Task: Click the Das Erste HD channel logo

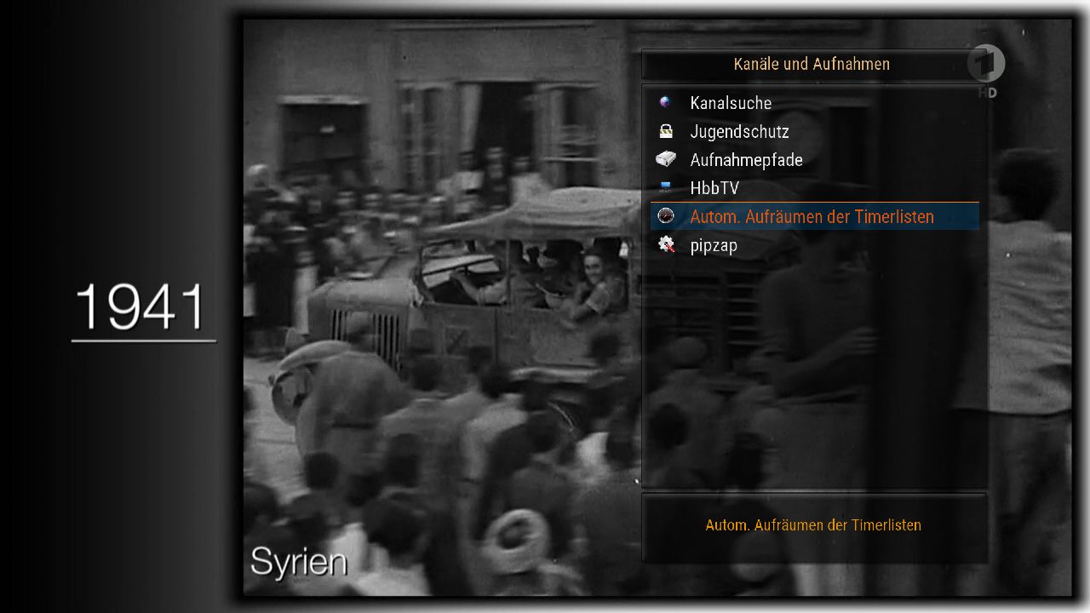Action: coord(986,70)
